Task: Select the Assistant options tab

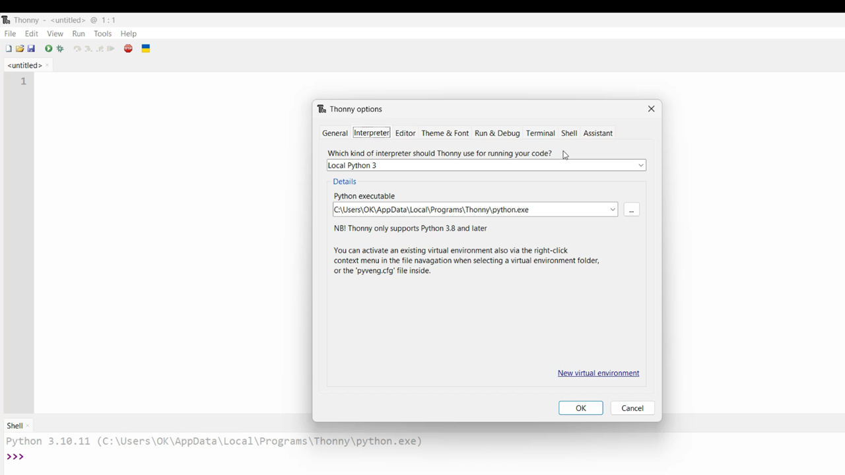Action: (x=598, y=133)
